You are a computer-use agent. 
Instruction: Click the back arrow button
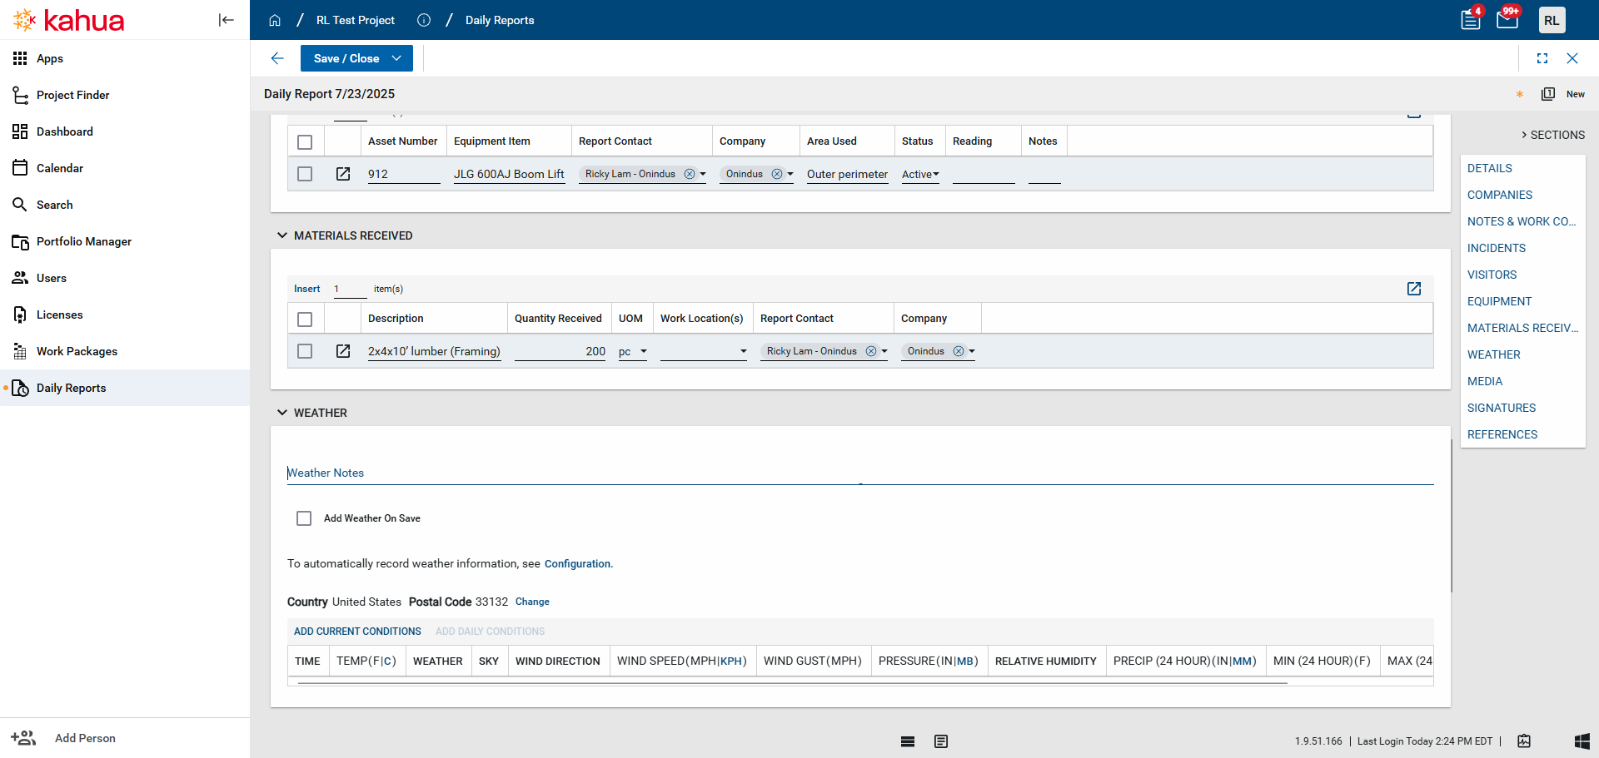pos(277,58)
